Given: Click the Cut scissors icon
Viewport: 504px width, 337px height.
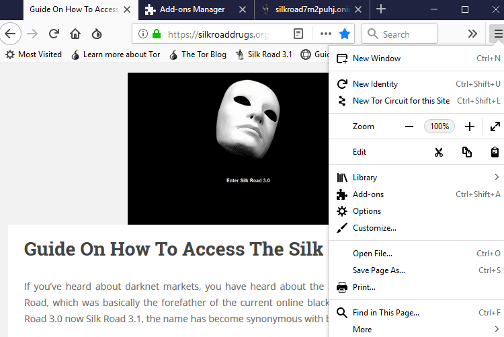Looking at the screenshot, I should [438, 152].
